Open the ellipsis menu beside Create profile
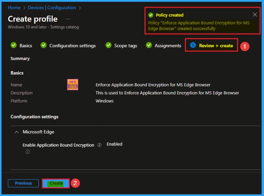This screenshot has width=264, height=196. tap(68, 19)
